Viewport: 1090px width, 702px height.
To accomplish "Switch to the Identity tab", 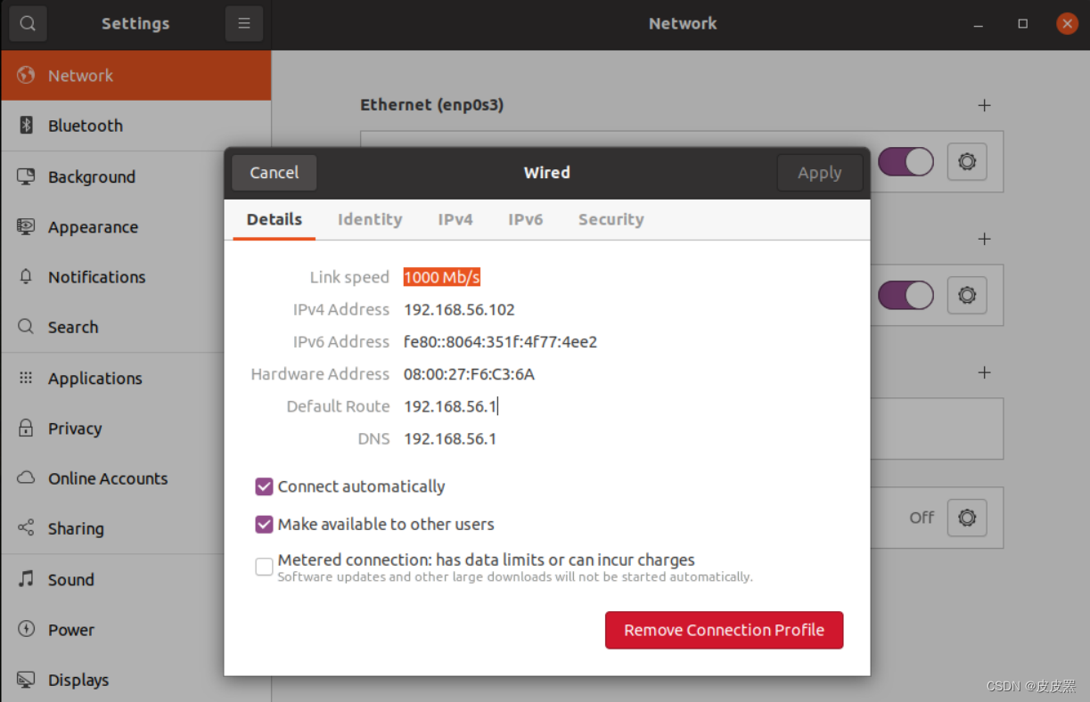I will (370, 219).
